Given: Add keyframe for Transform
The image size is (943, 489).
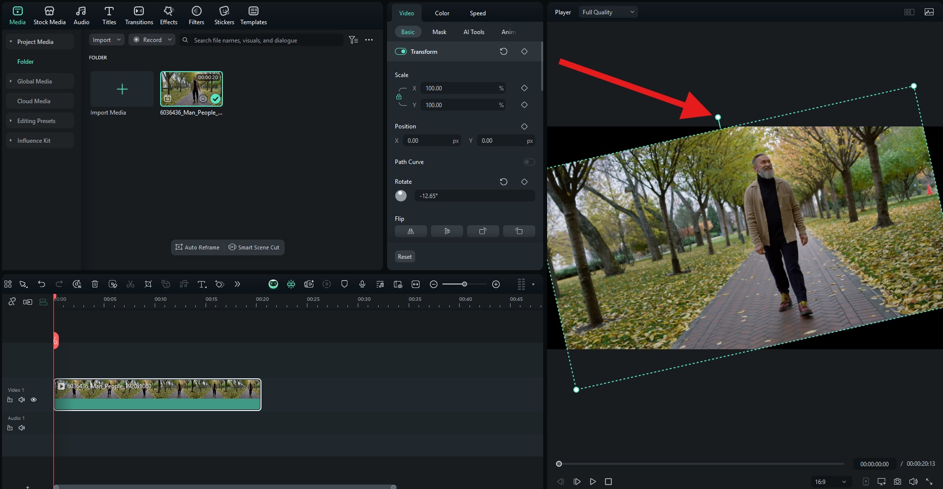Looking at the screenshot, I should [524, 51].
